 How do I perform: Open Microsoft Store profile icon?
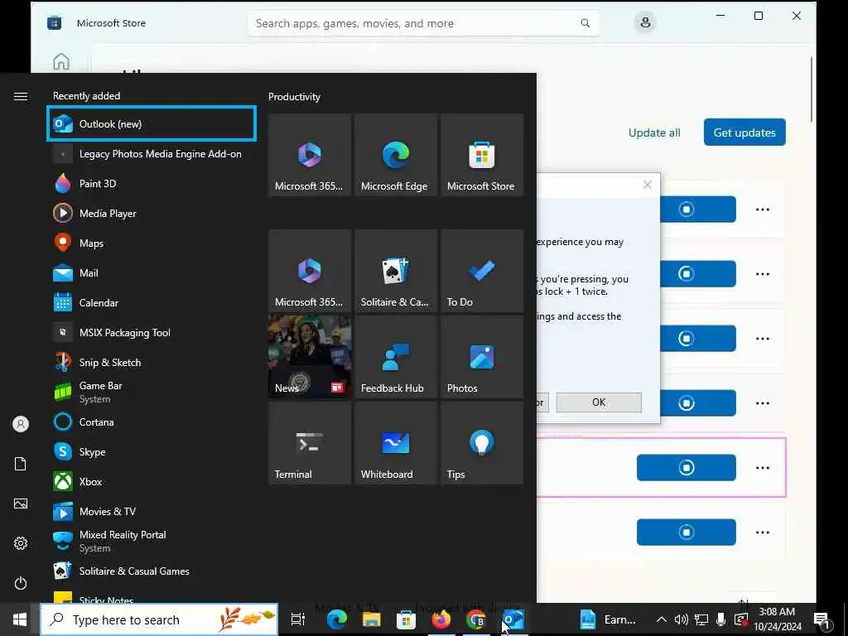pos(644,22)
